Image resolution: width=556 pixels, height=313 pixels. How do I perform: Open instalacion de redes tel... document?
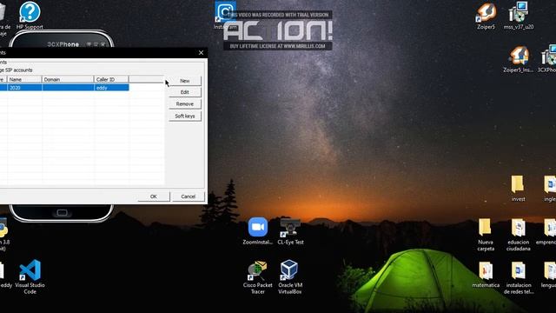pyautogui.click(x=518, y=278)
